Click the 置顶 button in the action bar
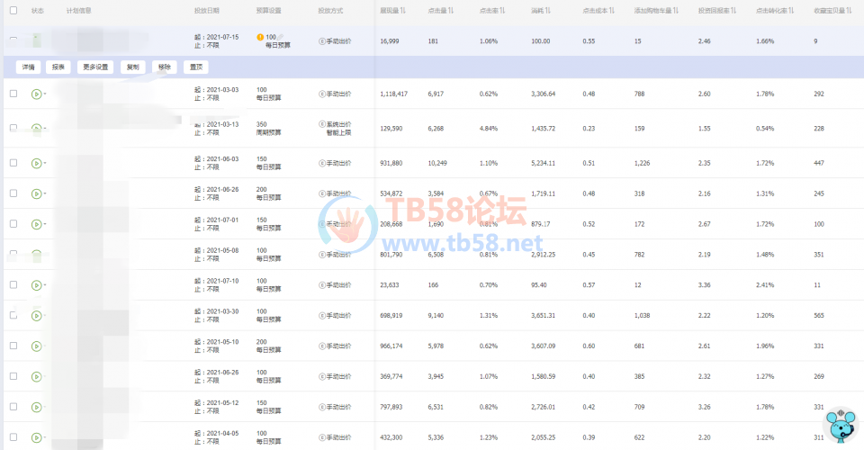This screenshot has height=450, width=864. (x=195, y=67)
